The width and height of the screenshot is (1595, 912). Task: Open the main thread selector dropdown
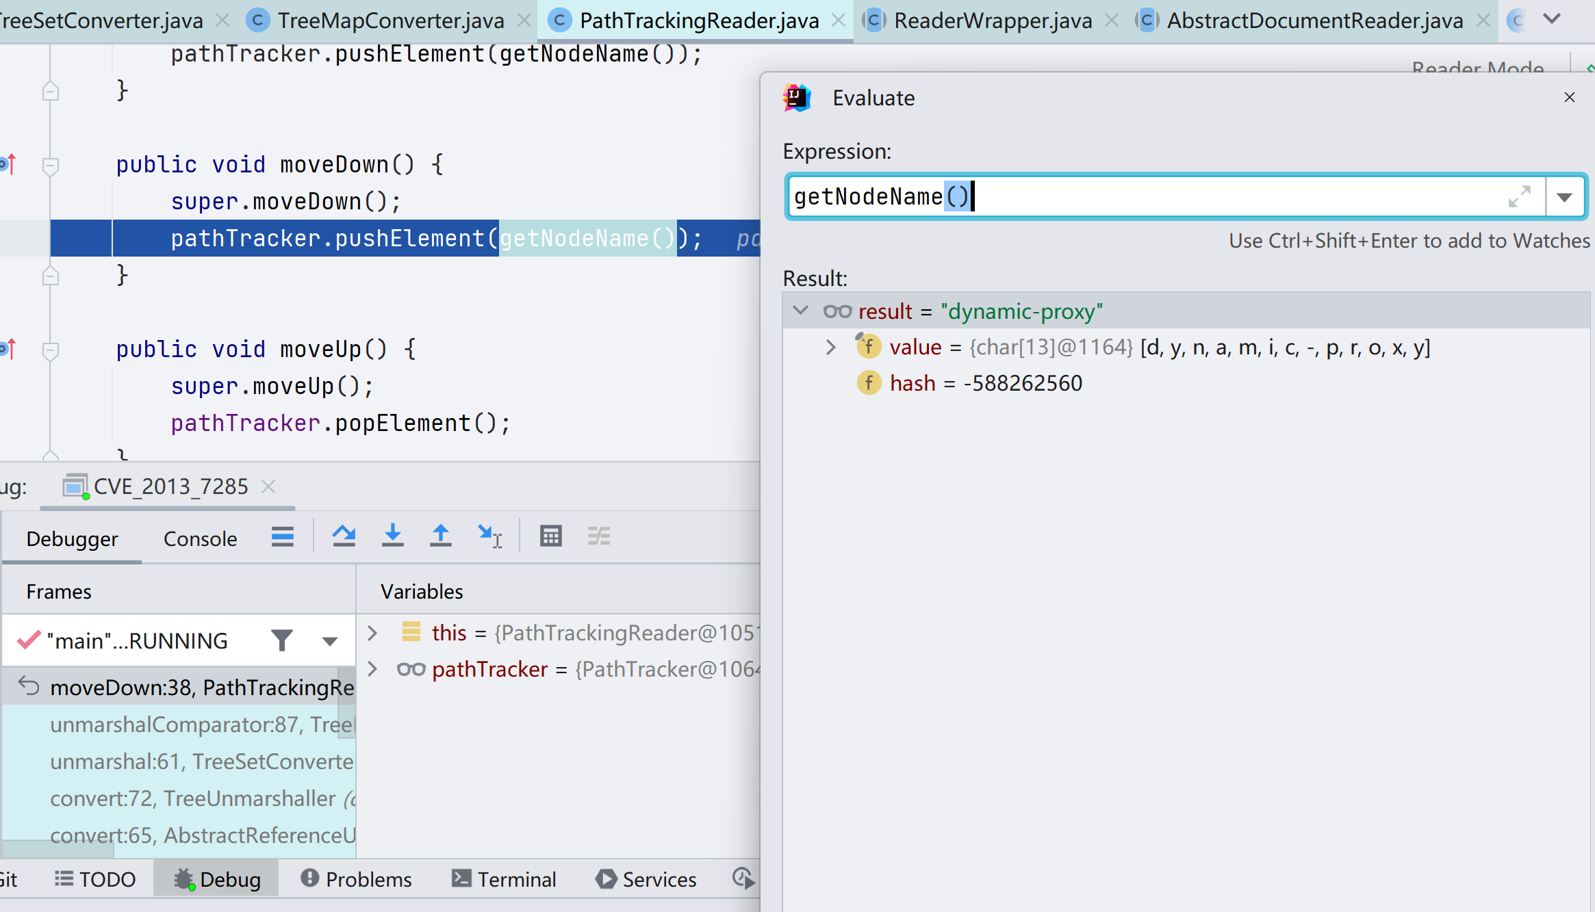[x=329, y=641]
